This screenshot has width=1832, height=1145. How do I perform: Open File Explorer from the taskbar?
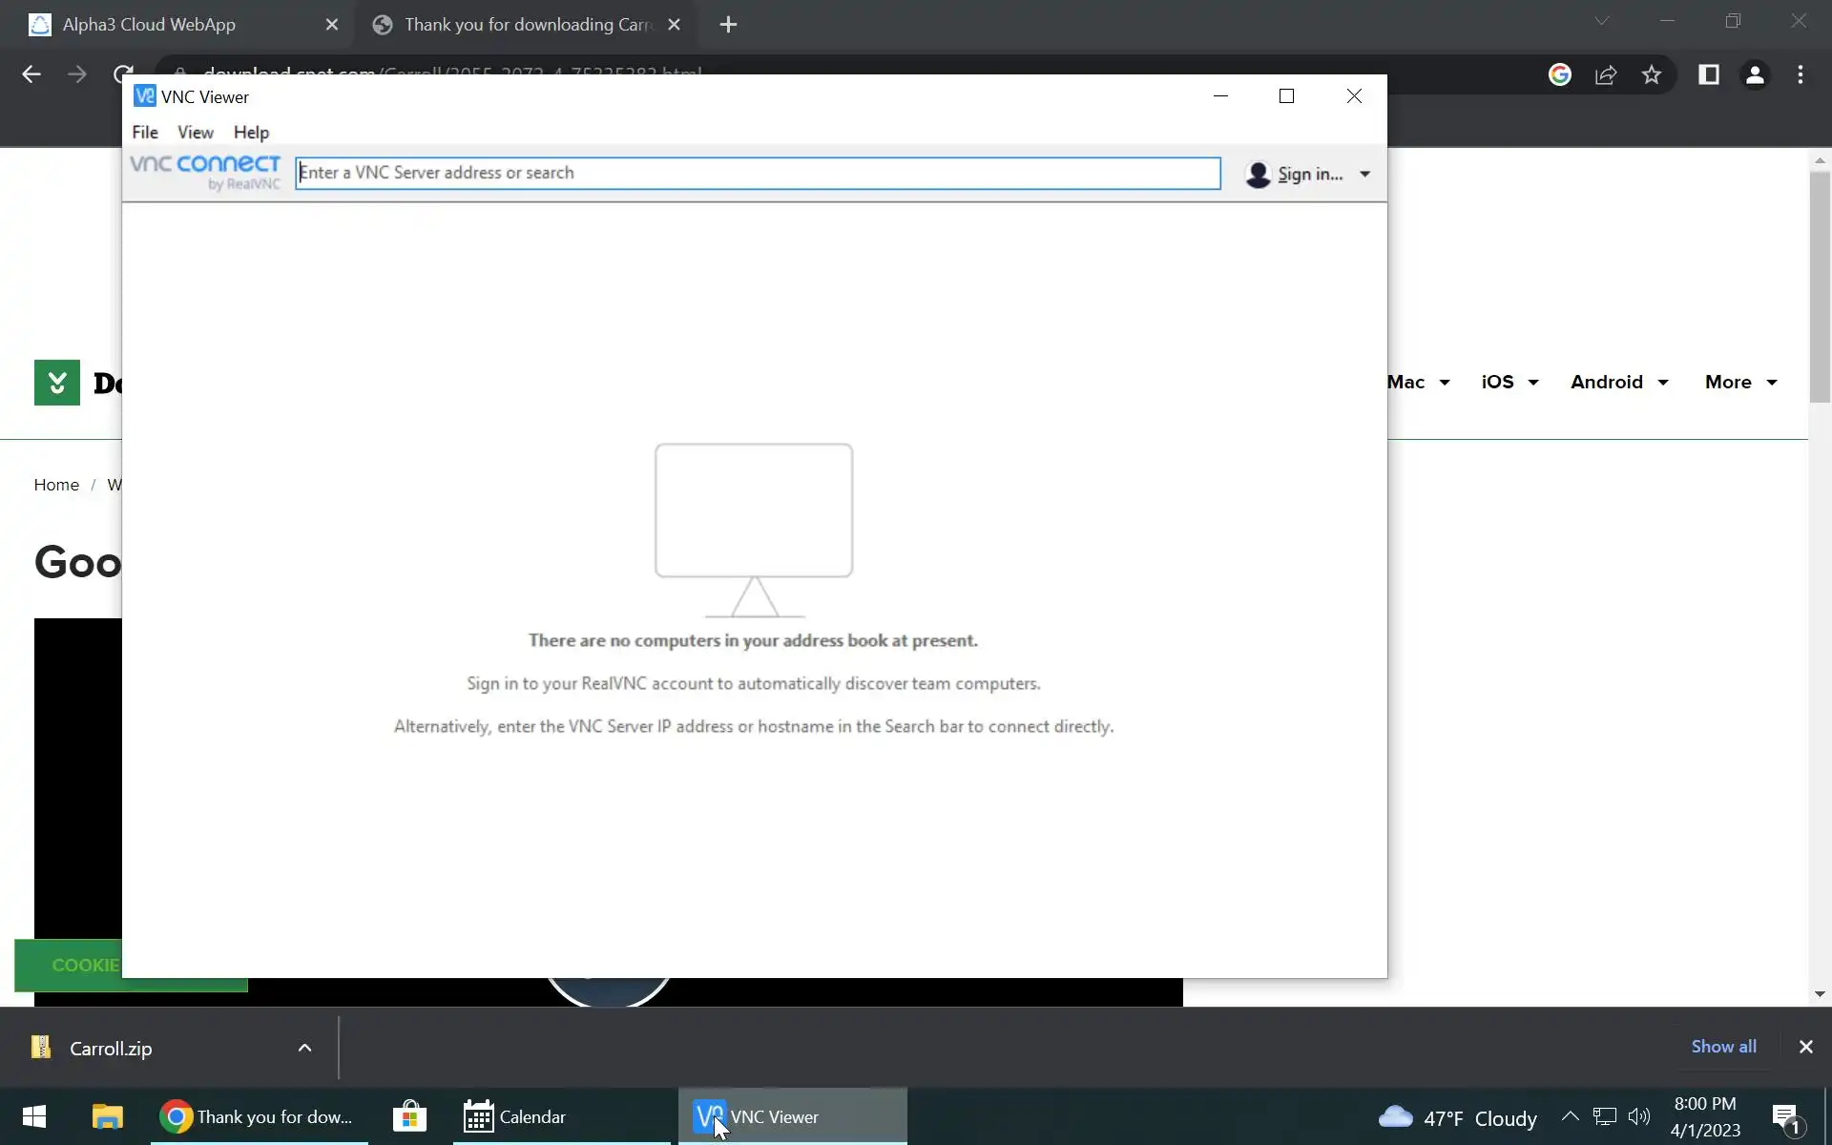point(107,1116)
